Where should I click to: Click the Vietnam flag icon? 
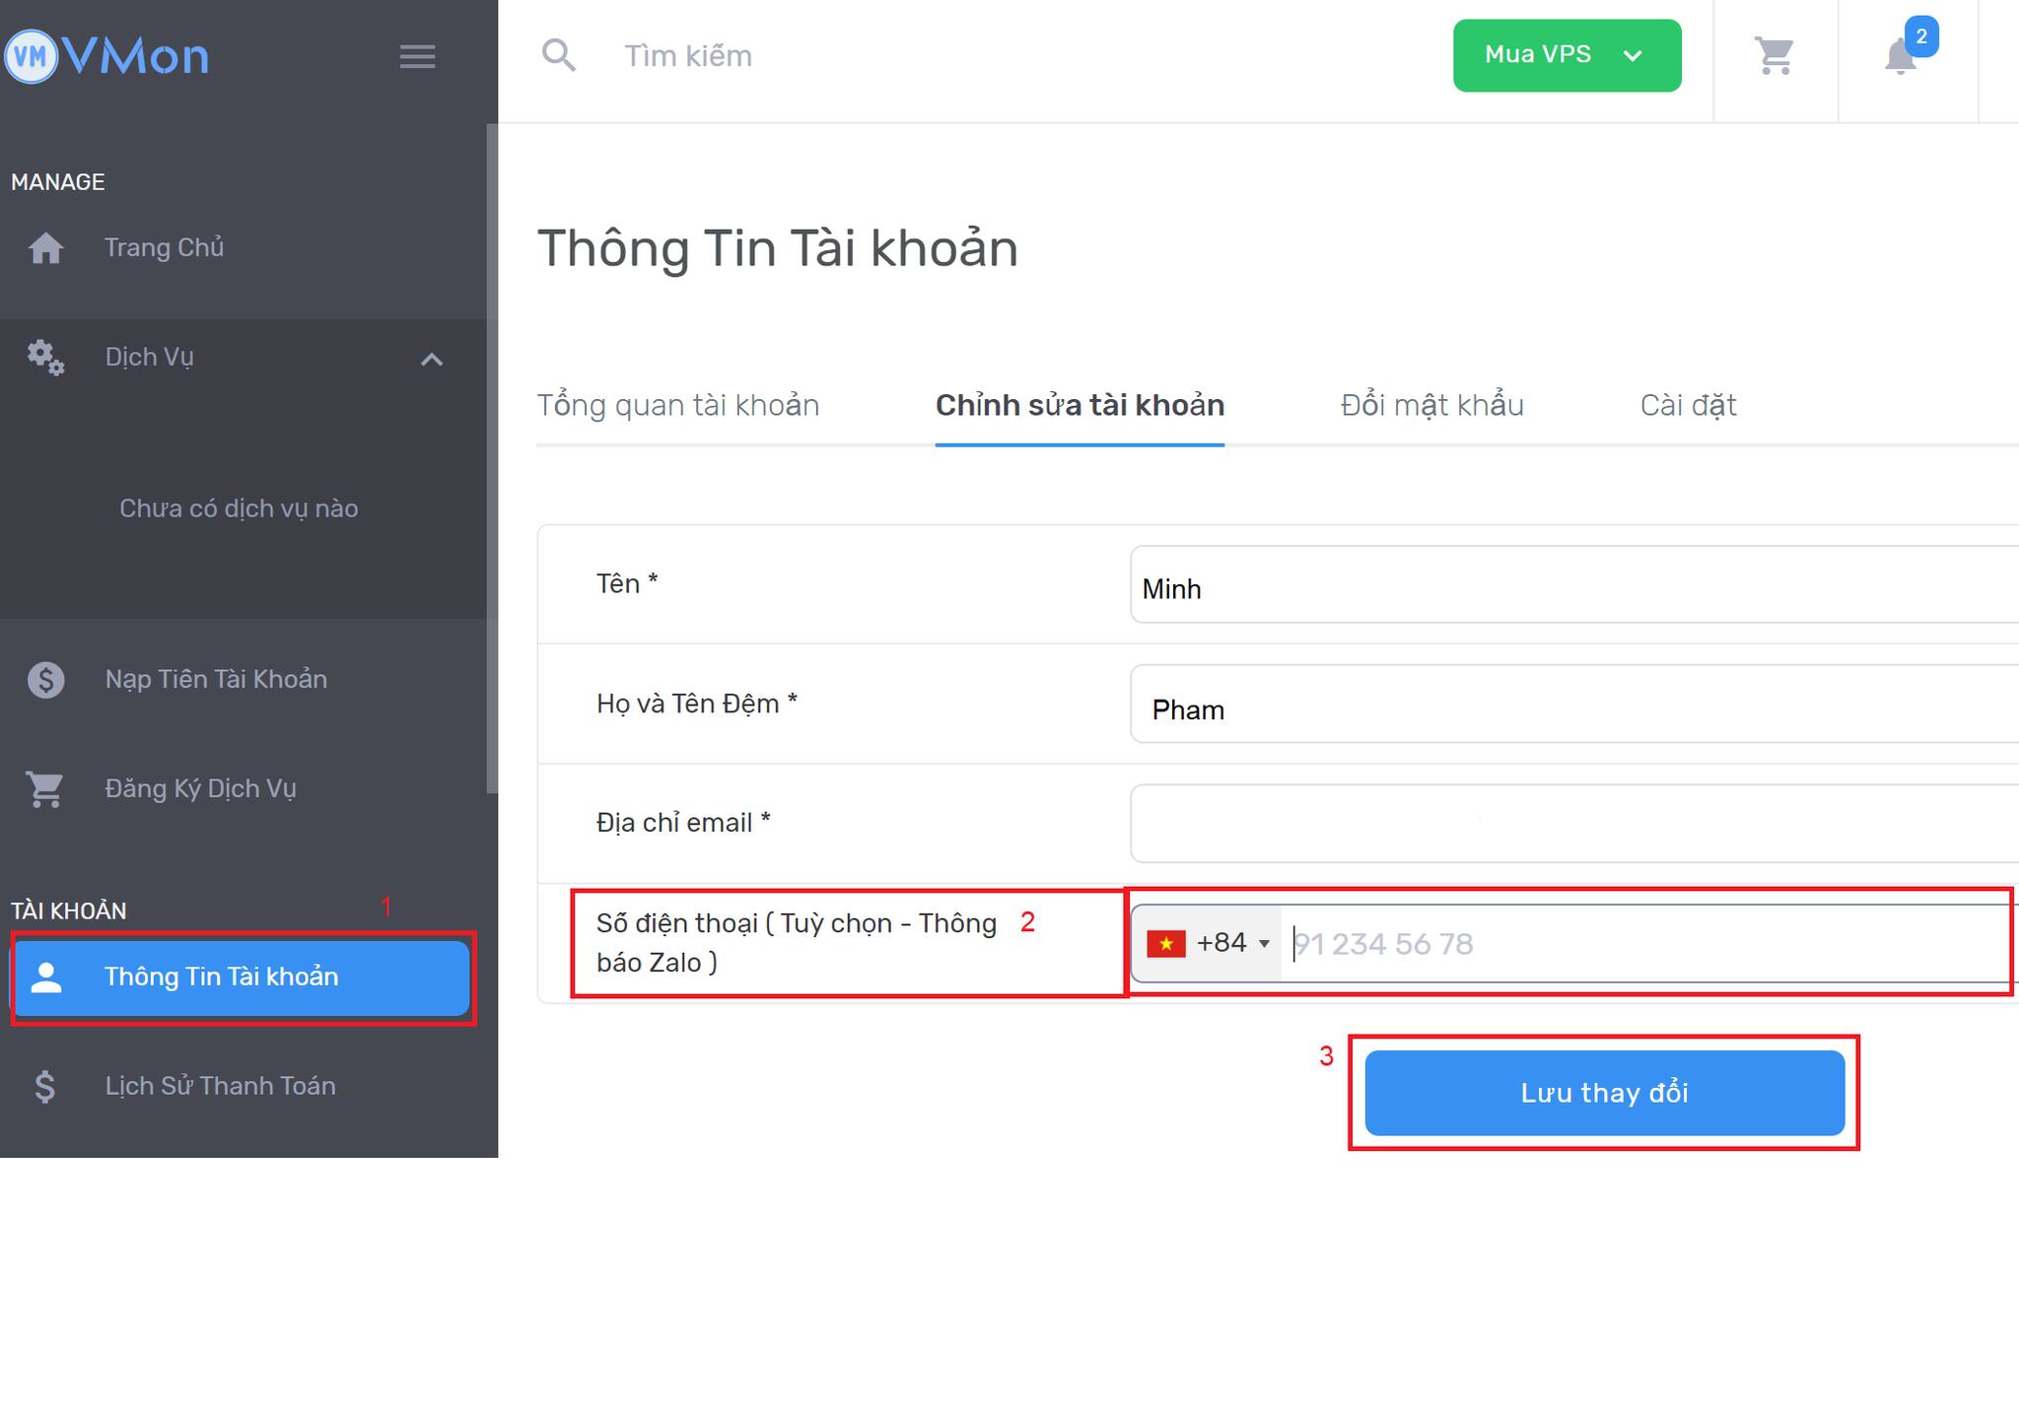tap(1165, 944)
